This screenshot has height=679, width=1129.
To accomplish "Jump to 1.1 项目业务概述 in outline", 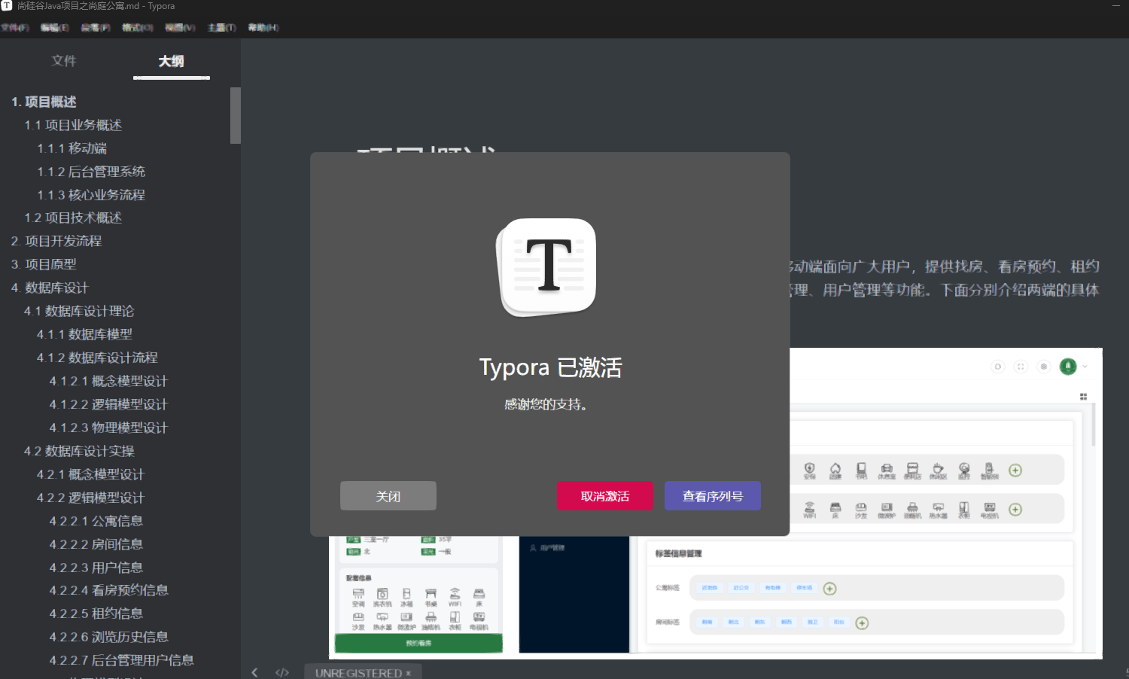I will (73, 125).
